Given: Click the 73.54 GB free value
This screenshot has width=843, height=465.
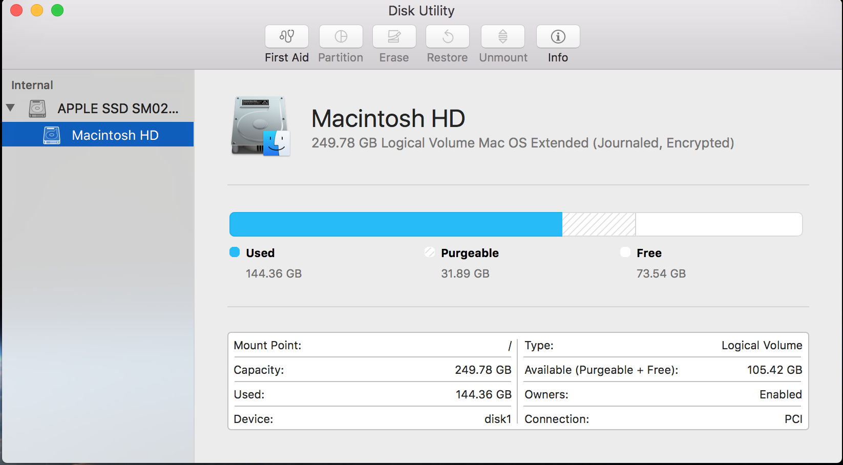Looking at the screenshot, I should click(661, 273).
